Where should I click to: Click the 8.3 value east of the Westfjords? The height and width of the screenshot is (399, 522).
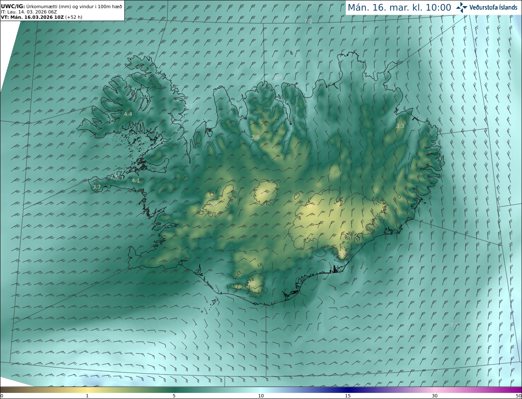click(188, 106)
